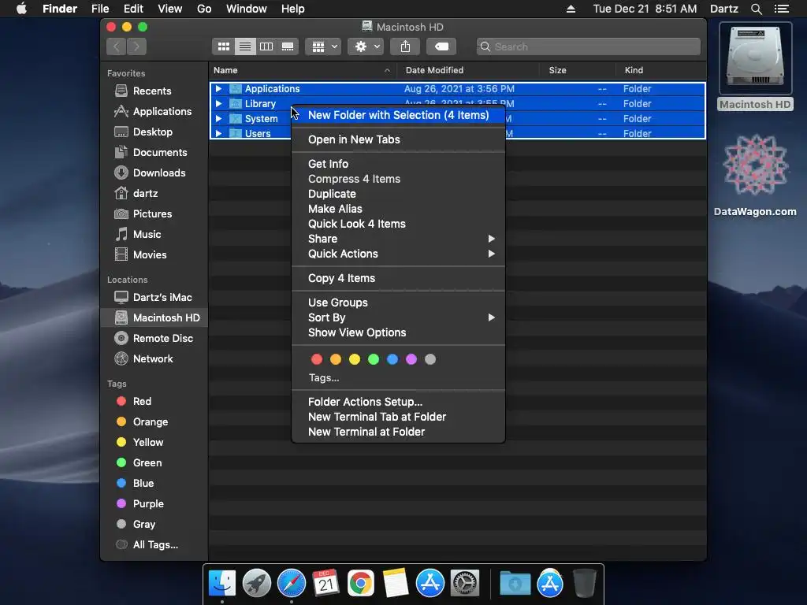Expand the Share submenu
807x605 pixels.
398,239
